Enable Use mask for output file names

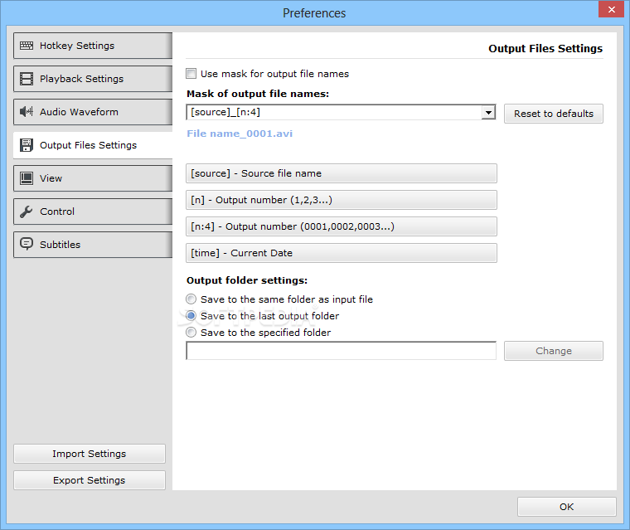tap(191, 74)
